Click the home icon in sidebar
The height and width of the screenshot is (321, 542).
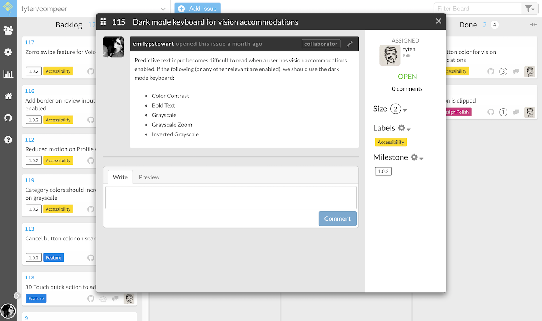[8, 96]
